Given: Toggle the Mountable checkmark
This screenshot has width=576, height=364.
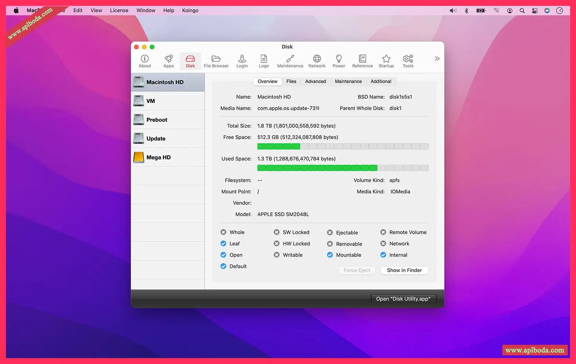Looking at the screenshot, I should click(x=330, y=255).
